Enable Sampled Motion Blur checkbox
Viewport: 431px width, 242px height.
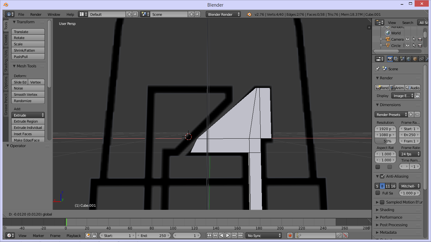pos(382,202)
